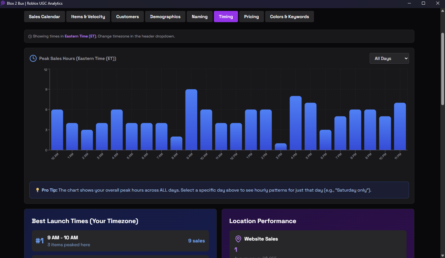Click the 12 PM axis label
445x258 pixels.
tap(234, 156)
